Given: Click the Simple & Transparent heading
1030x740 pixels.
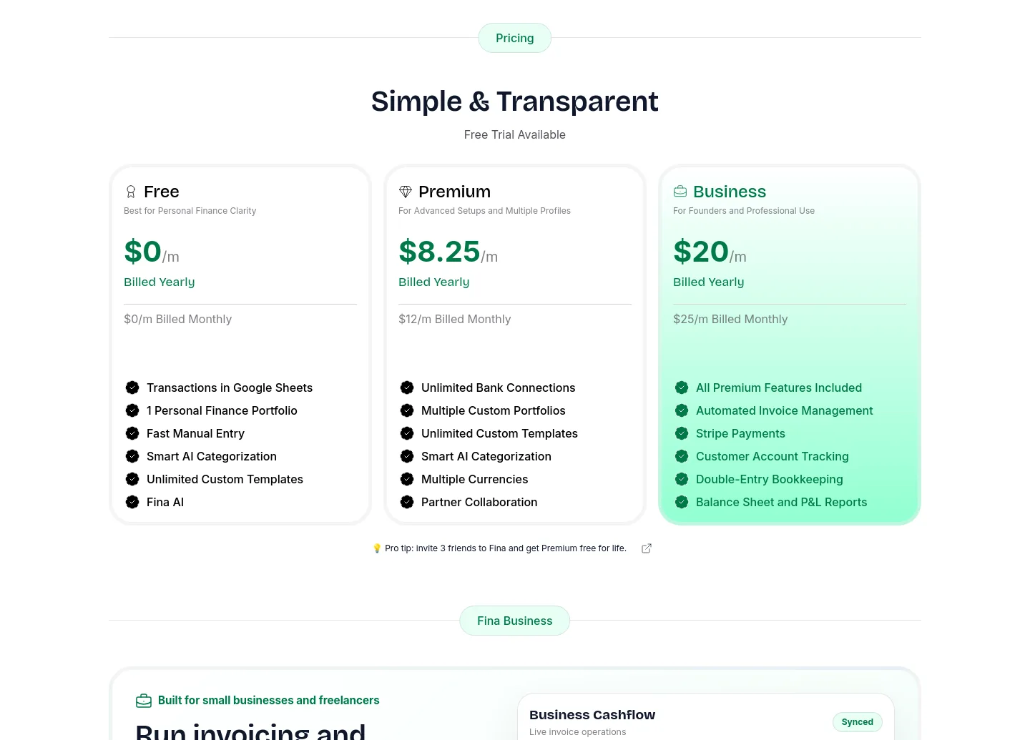Looking at the screenshot, I should click(x=515, y=102).
